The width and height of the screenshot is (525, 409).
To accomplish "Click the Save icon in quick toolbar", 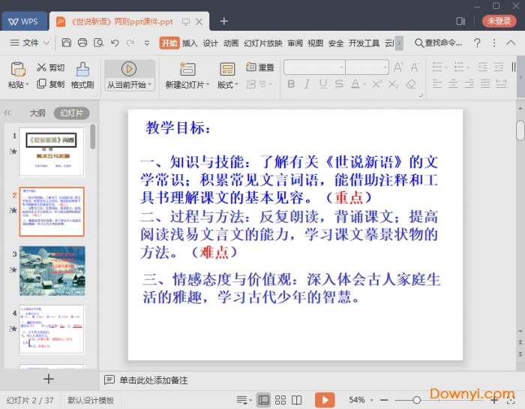I will click(66, 43).
